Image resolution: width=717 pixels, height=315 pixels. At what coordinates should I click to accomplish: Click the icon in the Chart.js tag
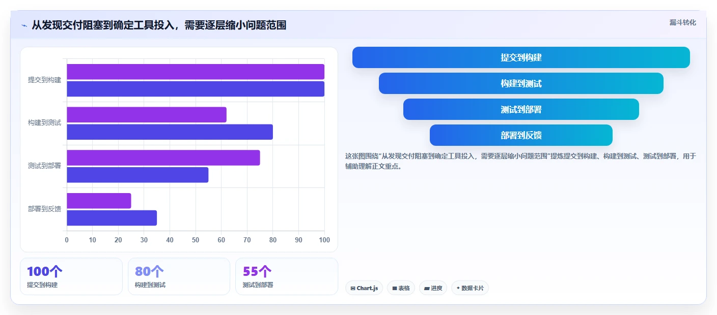353,289
